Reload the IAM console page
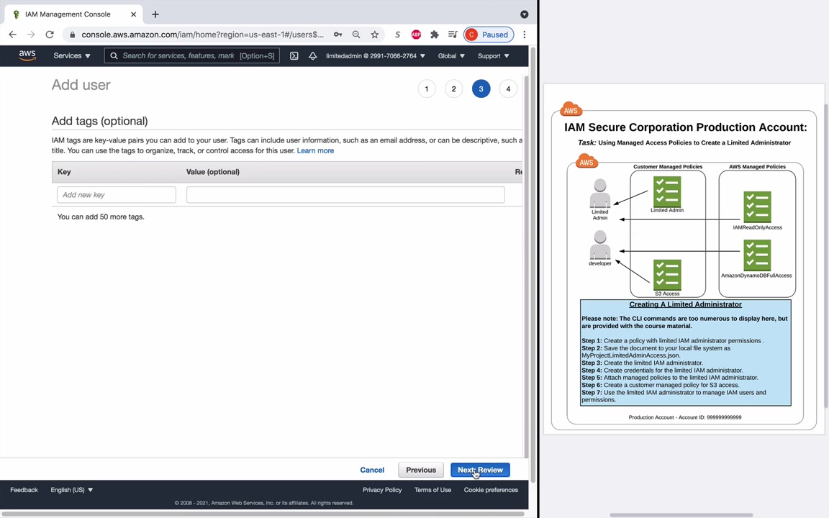The width and height of the screenshot is (829, 518). tap(50, 35)
